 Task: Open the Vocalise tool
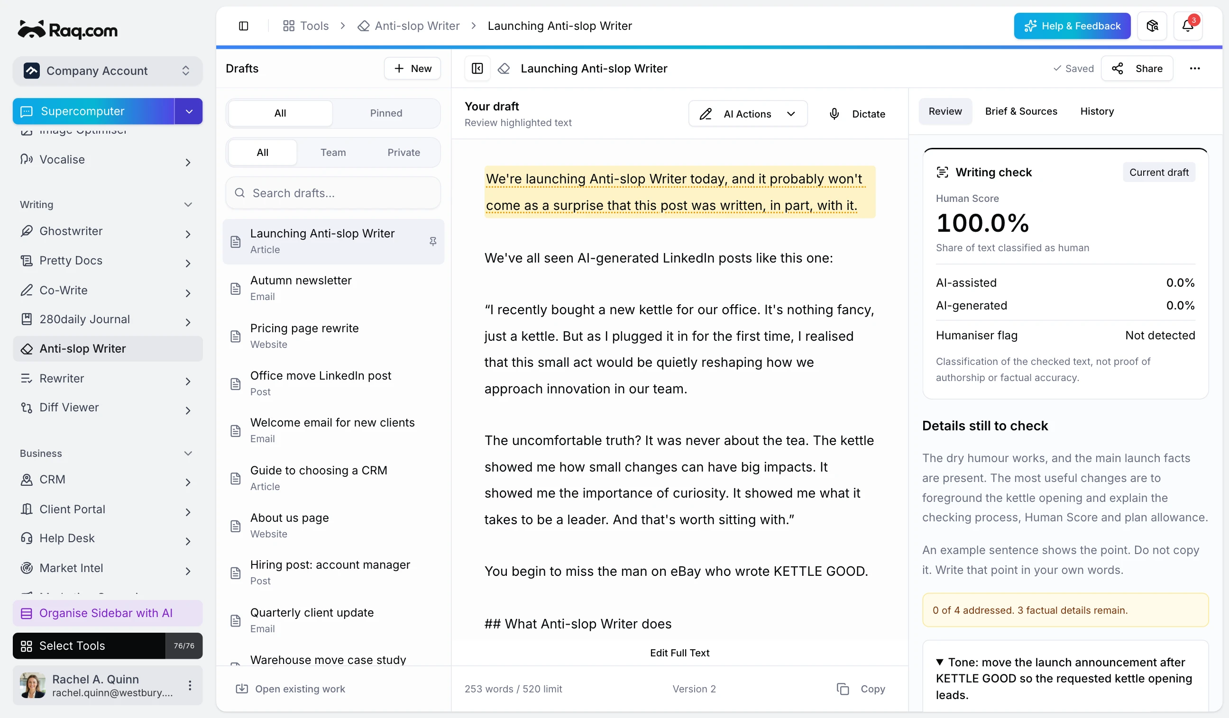[x=107, y=159]
